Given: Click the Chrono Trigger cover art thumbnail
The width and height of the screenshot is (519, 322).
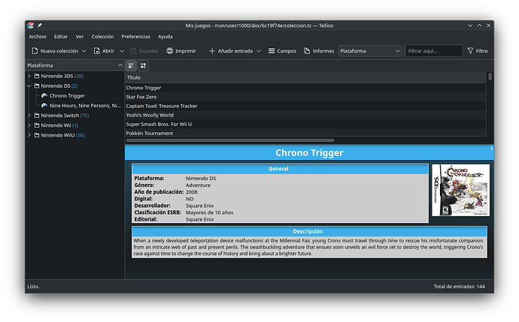Looking at the screenshot, I should click(x=461, y=190).
